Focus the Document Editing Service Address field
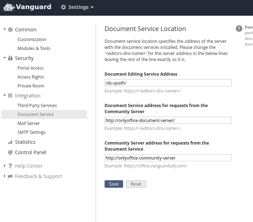Image resolution: width=253 pixels, height=222 pixels. 168,83
